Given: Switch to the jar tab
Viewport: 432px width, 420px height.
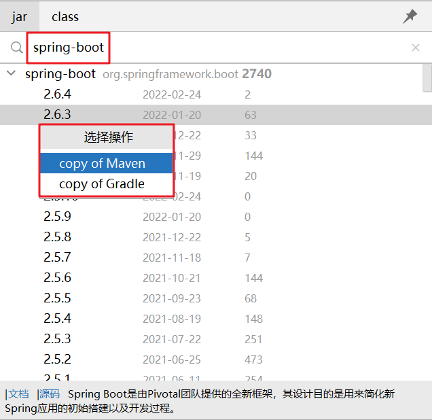Looking at the screenshot, I should point(19,17).
